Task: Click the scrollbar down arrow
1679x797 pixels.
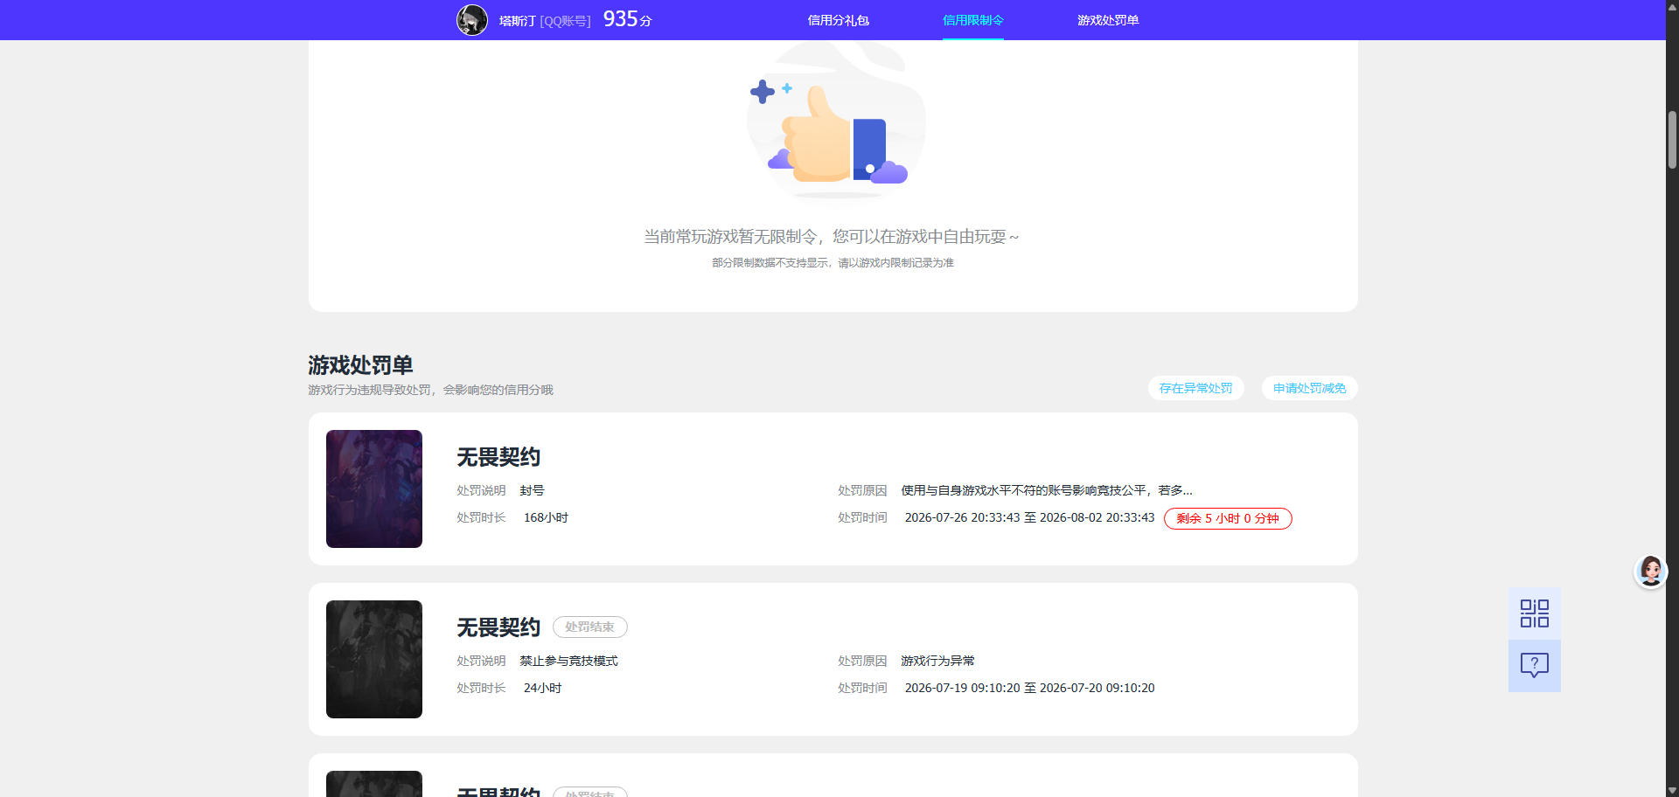Action: pos(1672,790)
